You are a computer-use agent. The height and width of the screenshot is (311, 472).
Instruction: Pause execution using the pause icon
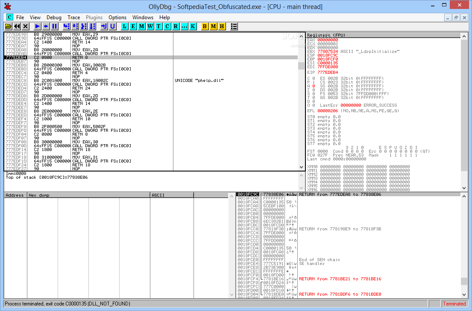54,26
